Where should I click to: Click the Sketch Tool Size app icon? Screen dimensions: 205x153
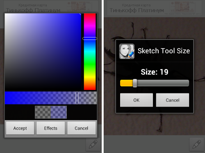(x=127, y=51)
